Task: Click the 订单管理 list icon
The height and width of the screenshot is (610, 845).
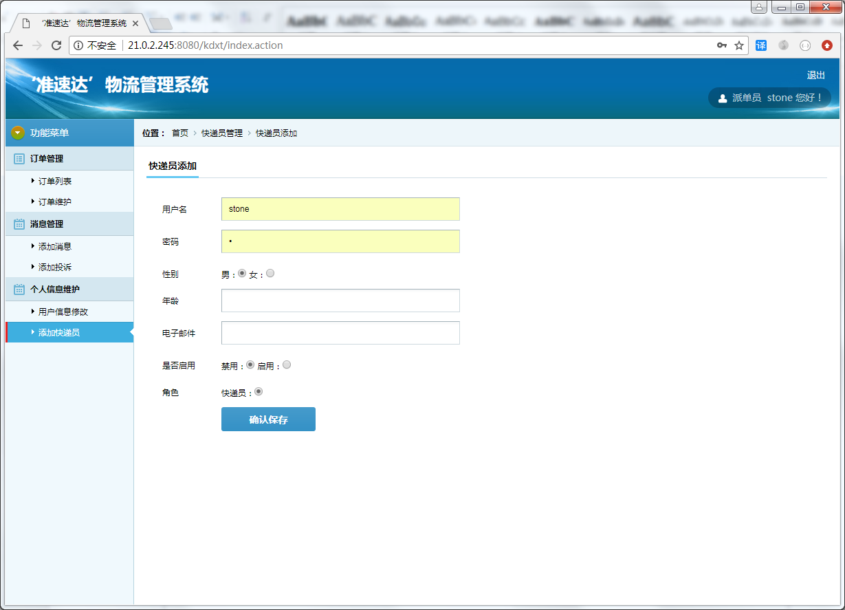Action: [x=19, y=159]
